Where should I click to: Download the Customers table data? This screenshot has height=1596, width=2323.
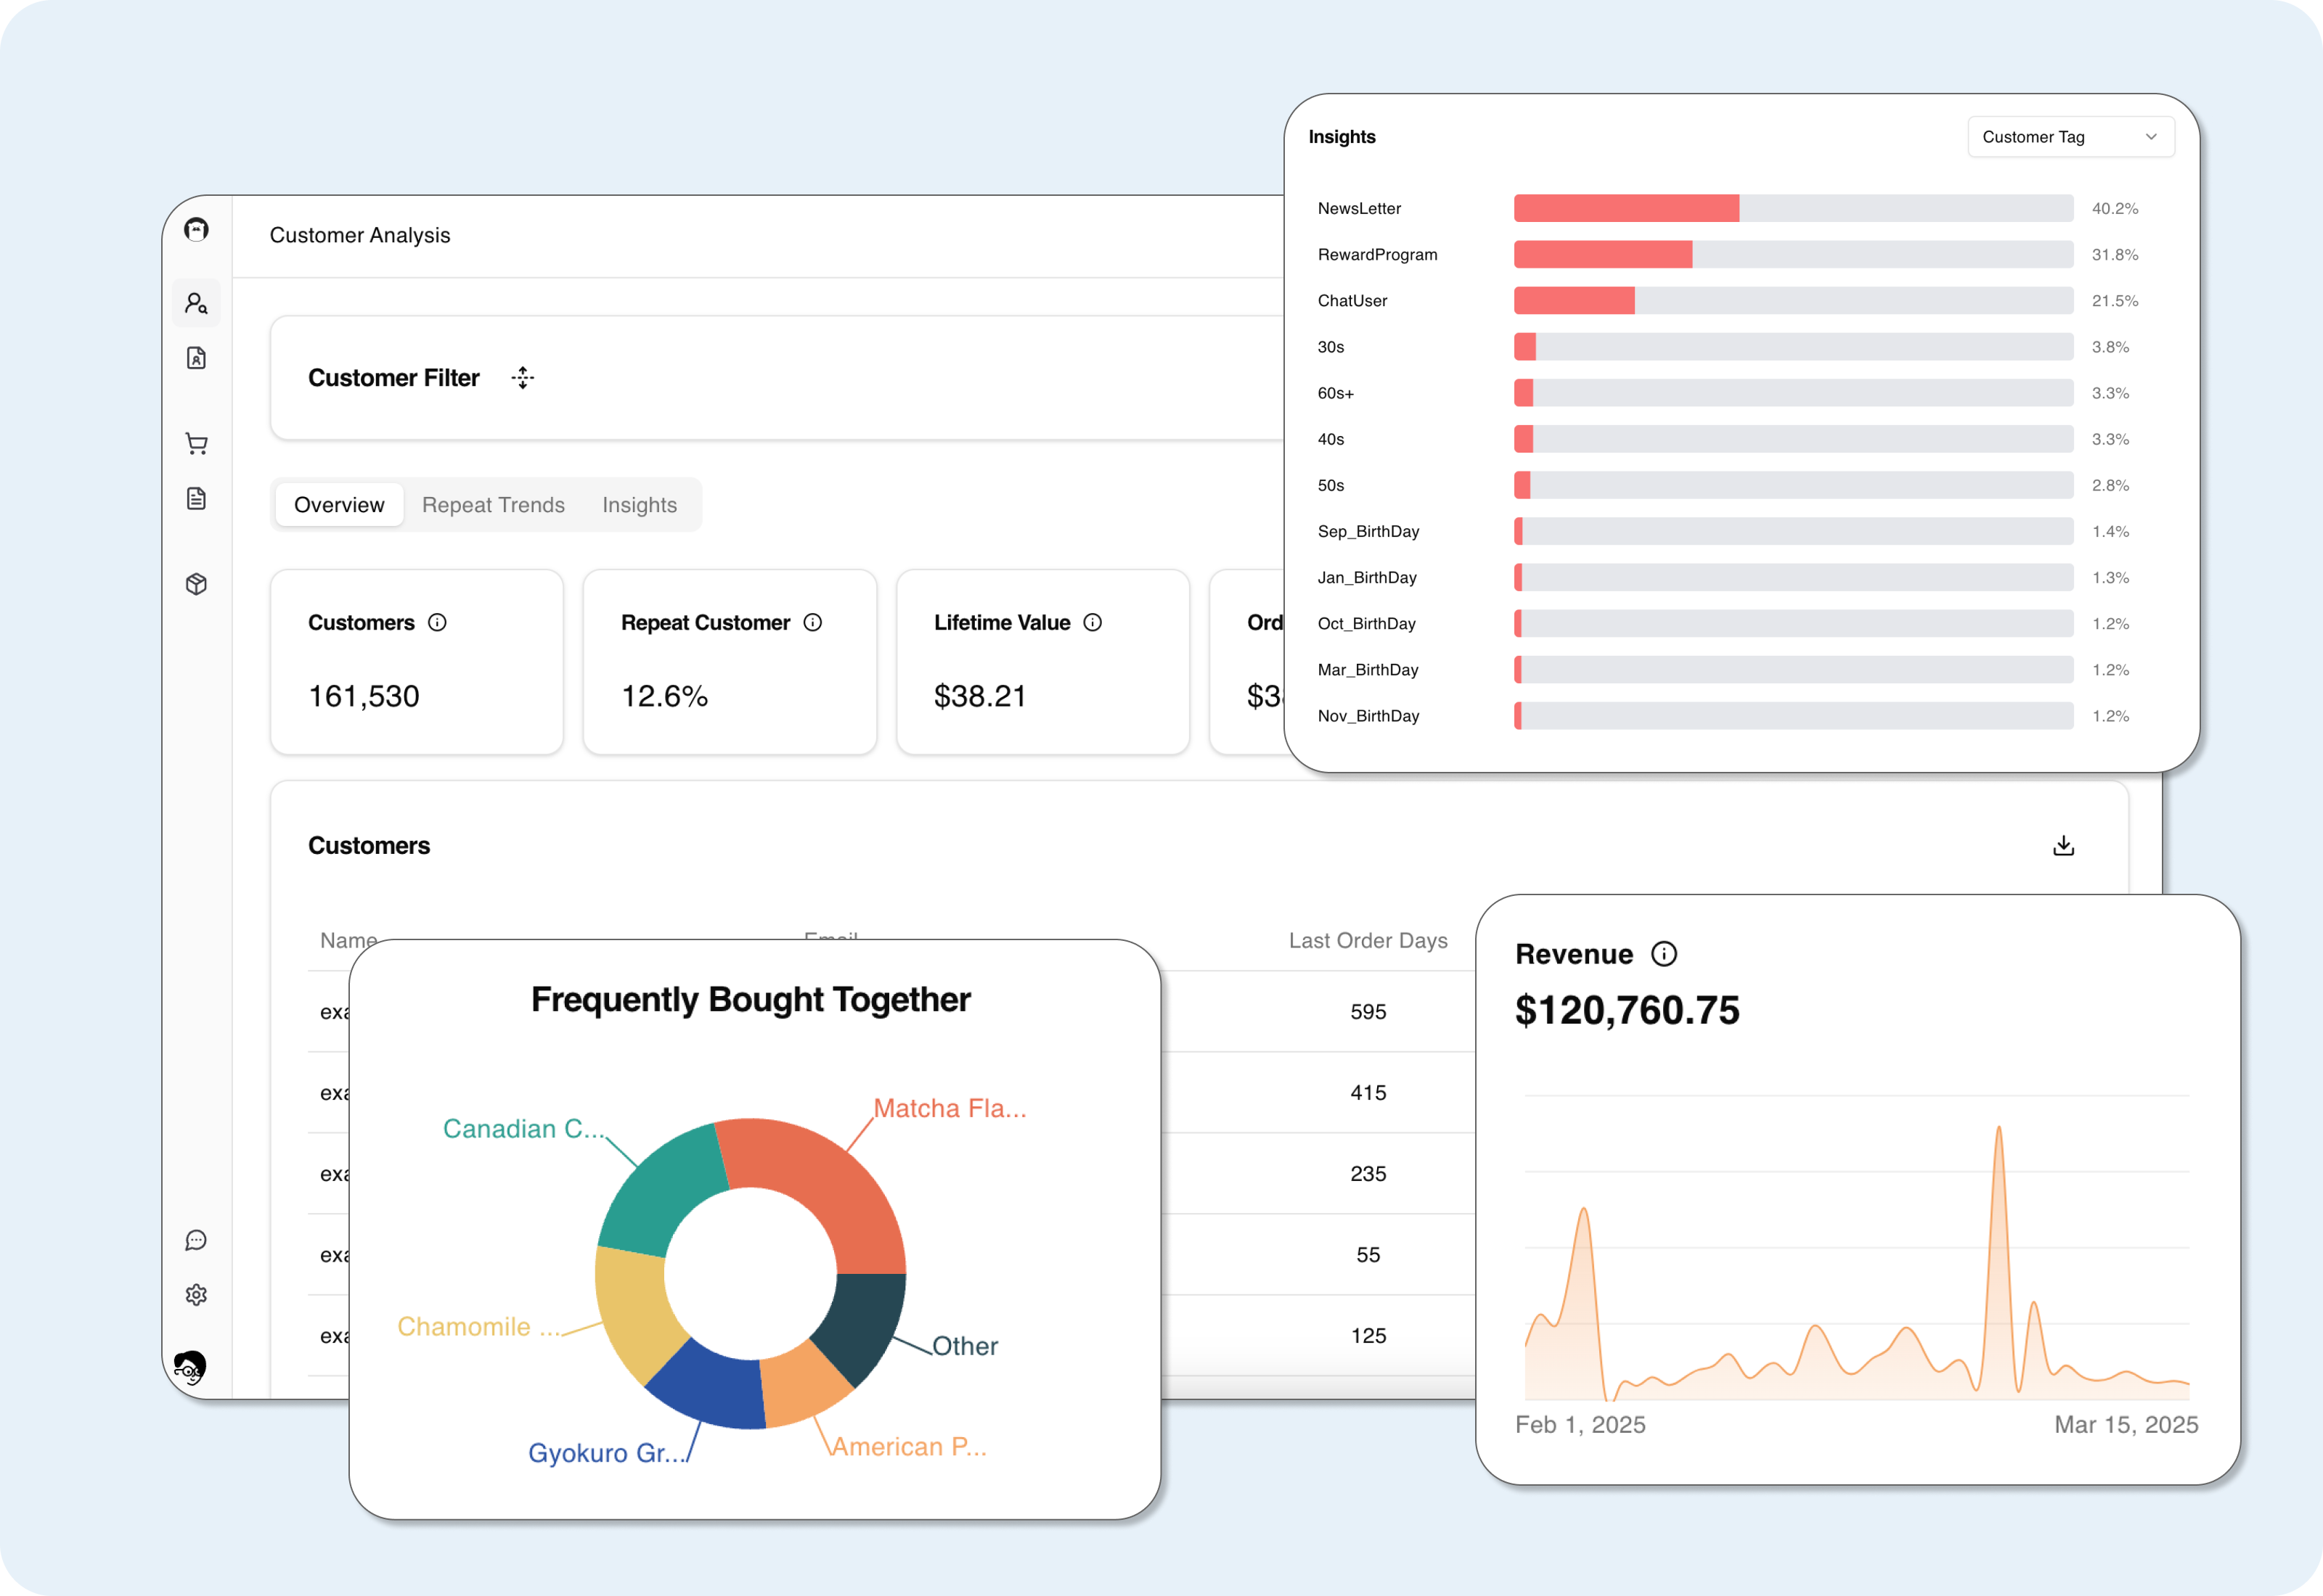(2063, 846)
